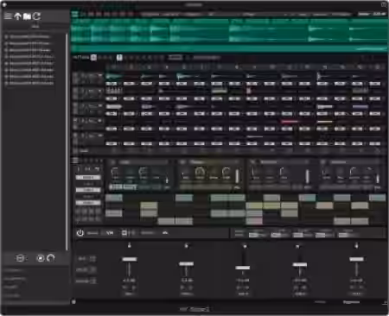Click the vertical level slider in the third effect panel

point(307,176)
